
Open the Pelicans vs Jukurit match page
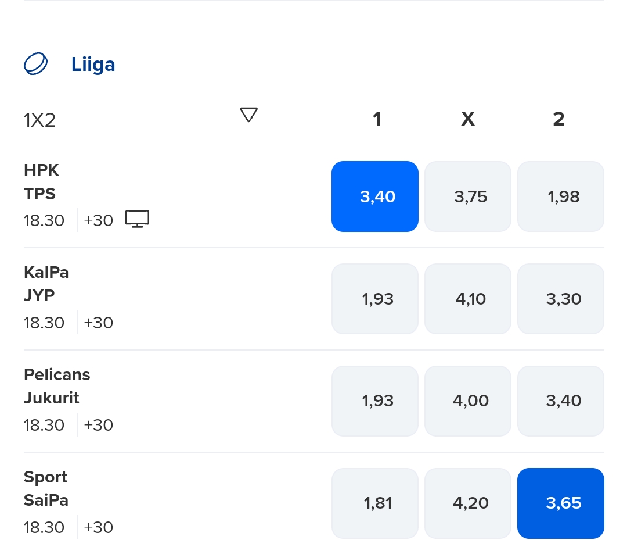point(57,387)
